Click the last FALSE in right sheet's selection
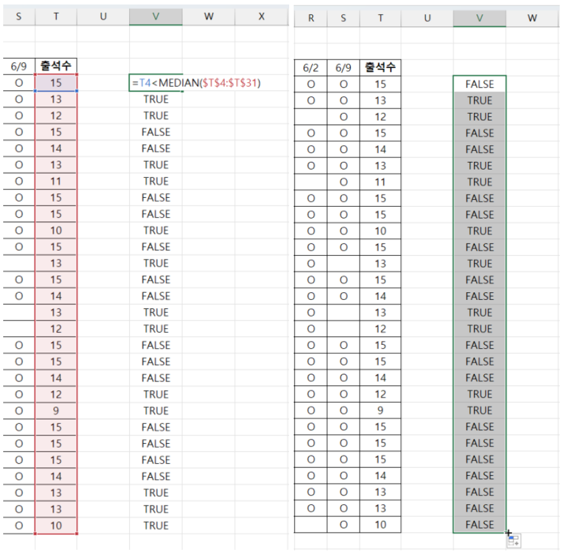Screen dimensions: 561x553 click(x=479, y=525)
